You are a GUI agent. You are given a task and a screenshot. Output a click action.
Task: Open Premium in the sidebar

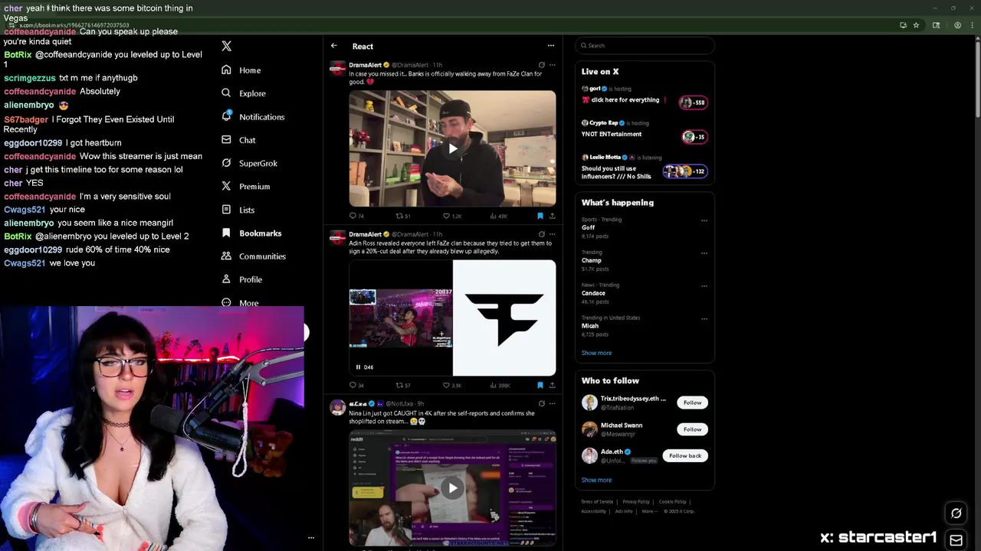245,187
